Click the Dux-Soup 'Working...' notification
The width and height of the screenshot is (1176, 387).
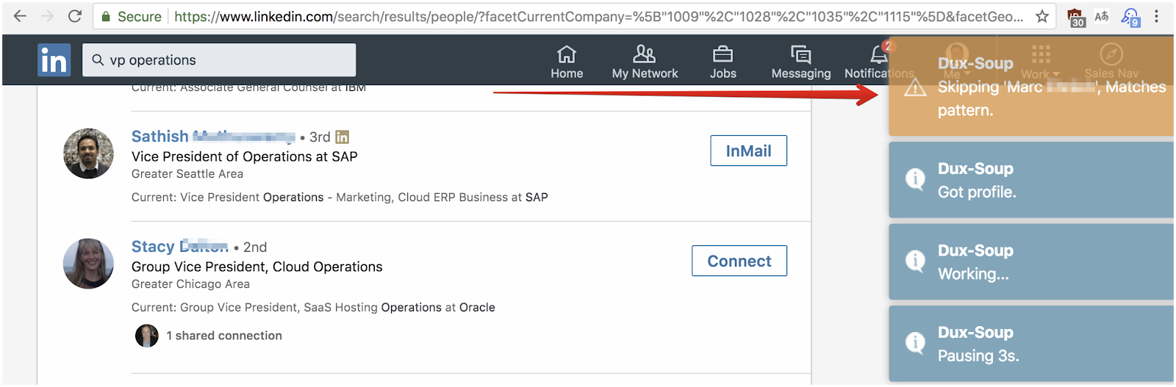tap(1031, 262)
